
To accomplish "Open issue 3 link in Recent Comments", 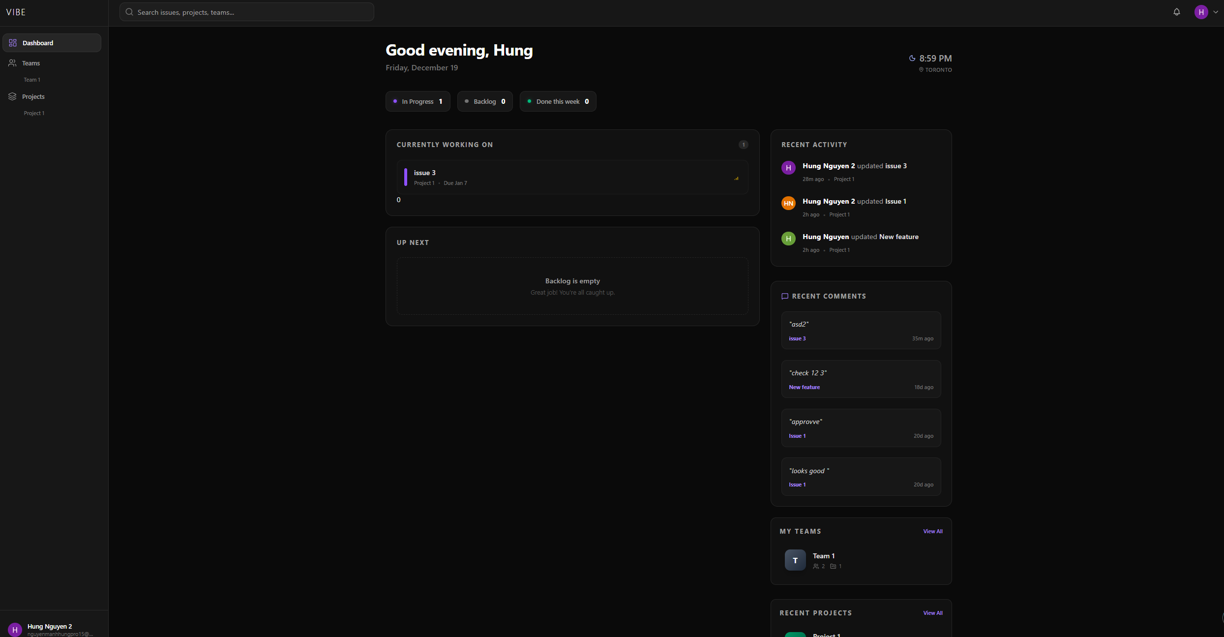I will coord(797,338).
